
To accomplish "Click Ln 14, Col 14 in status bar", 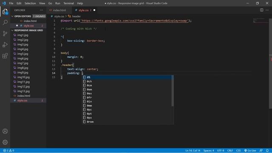I will (x=193, y=150).
